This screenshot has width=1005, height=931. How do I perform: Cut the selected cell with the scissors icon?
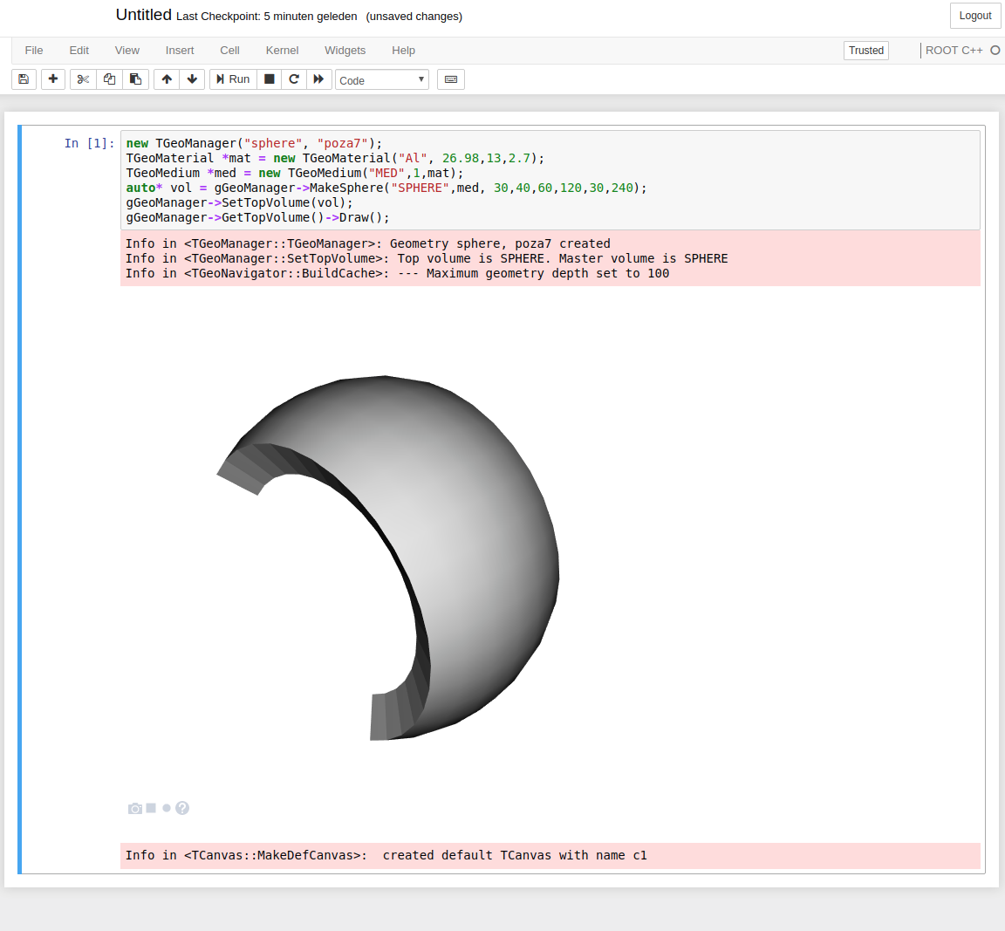83,79
